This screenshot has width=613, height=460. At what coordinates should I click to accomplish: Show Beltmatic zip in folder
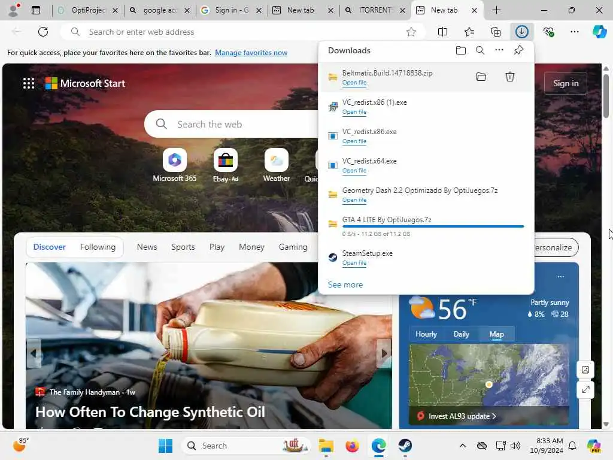click(481, 77)
